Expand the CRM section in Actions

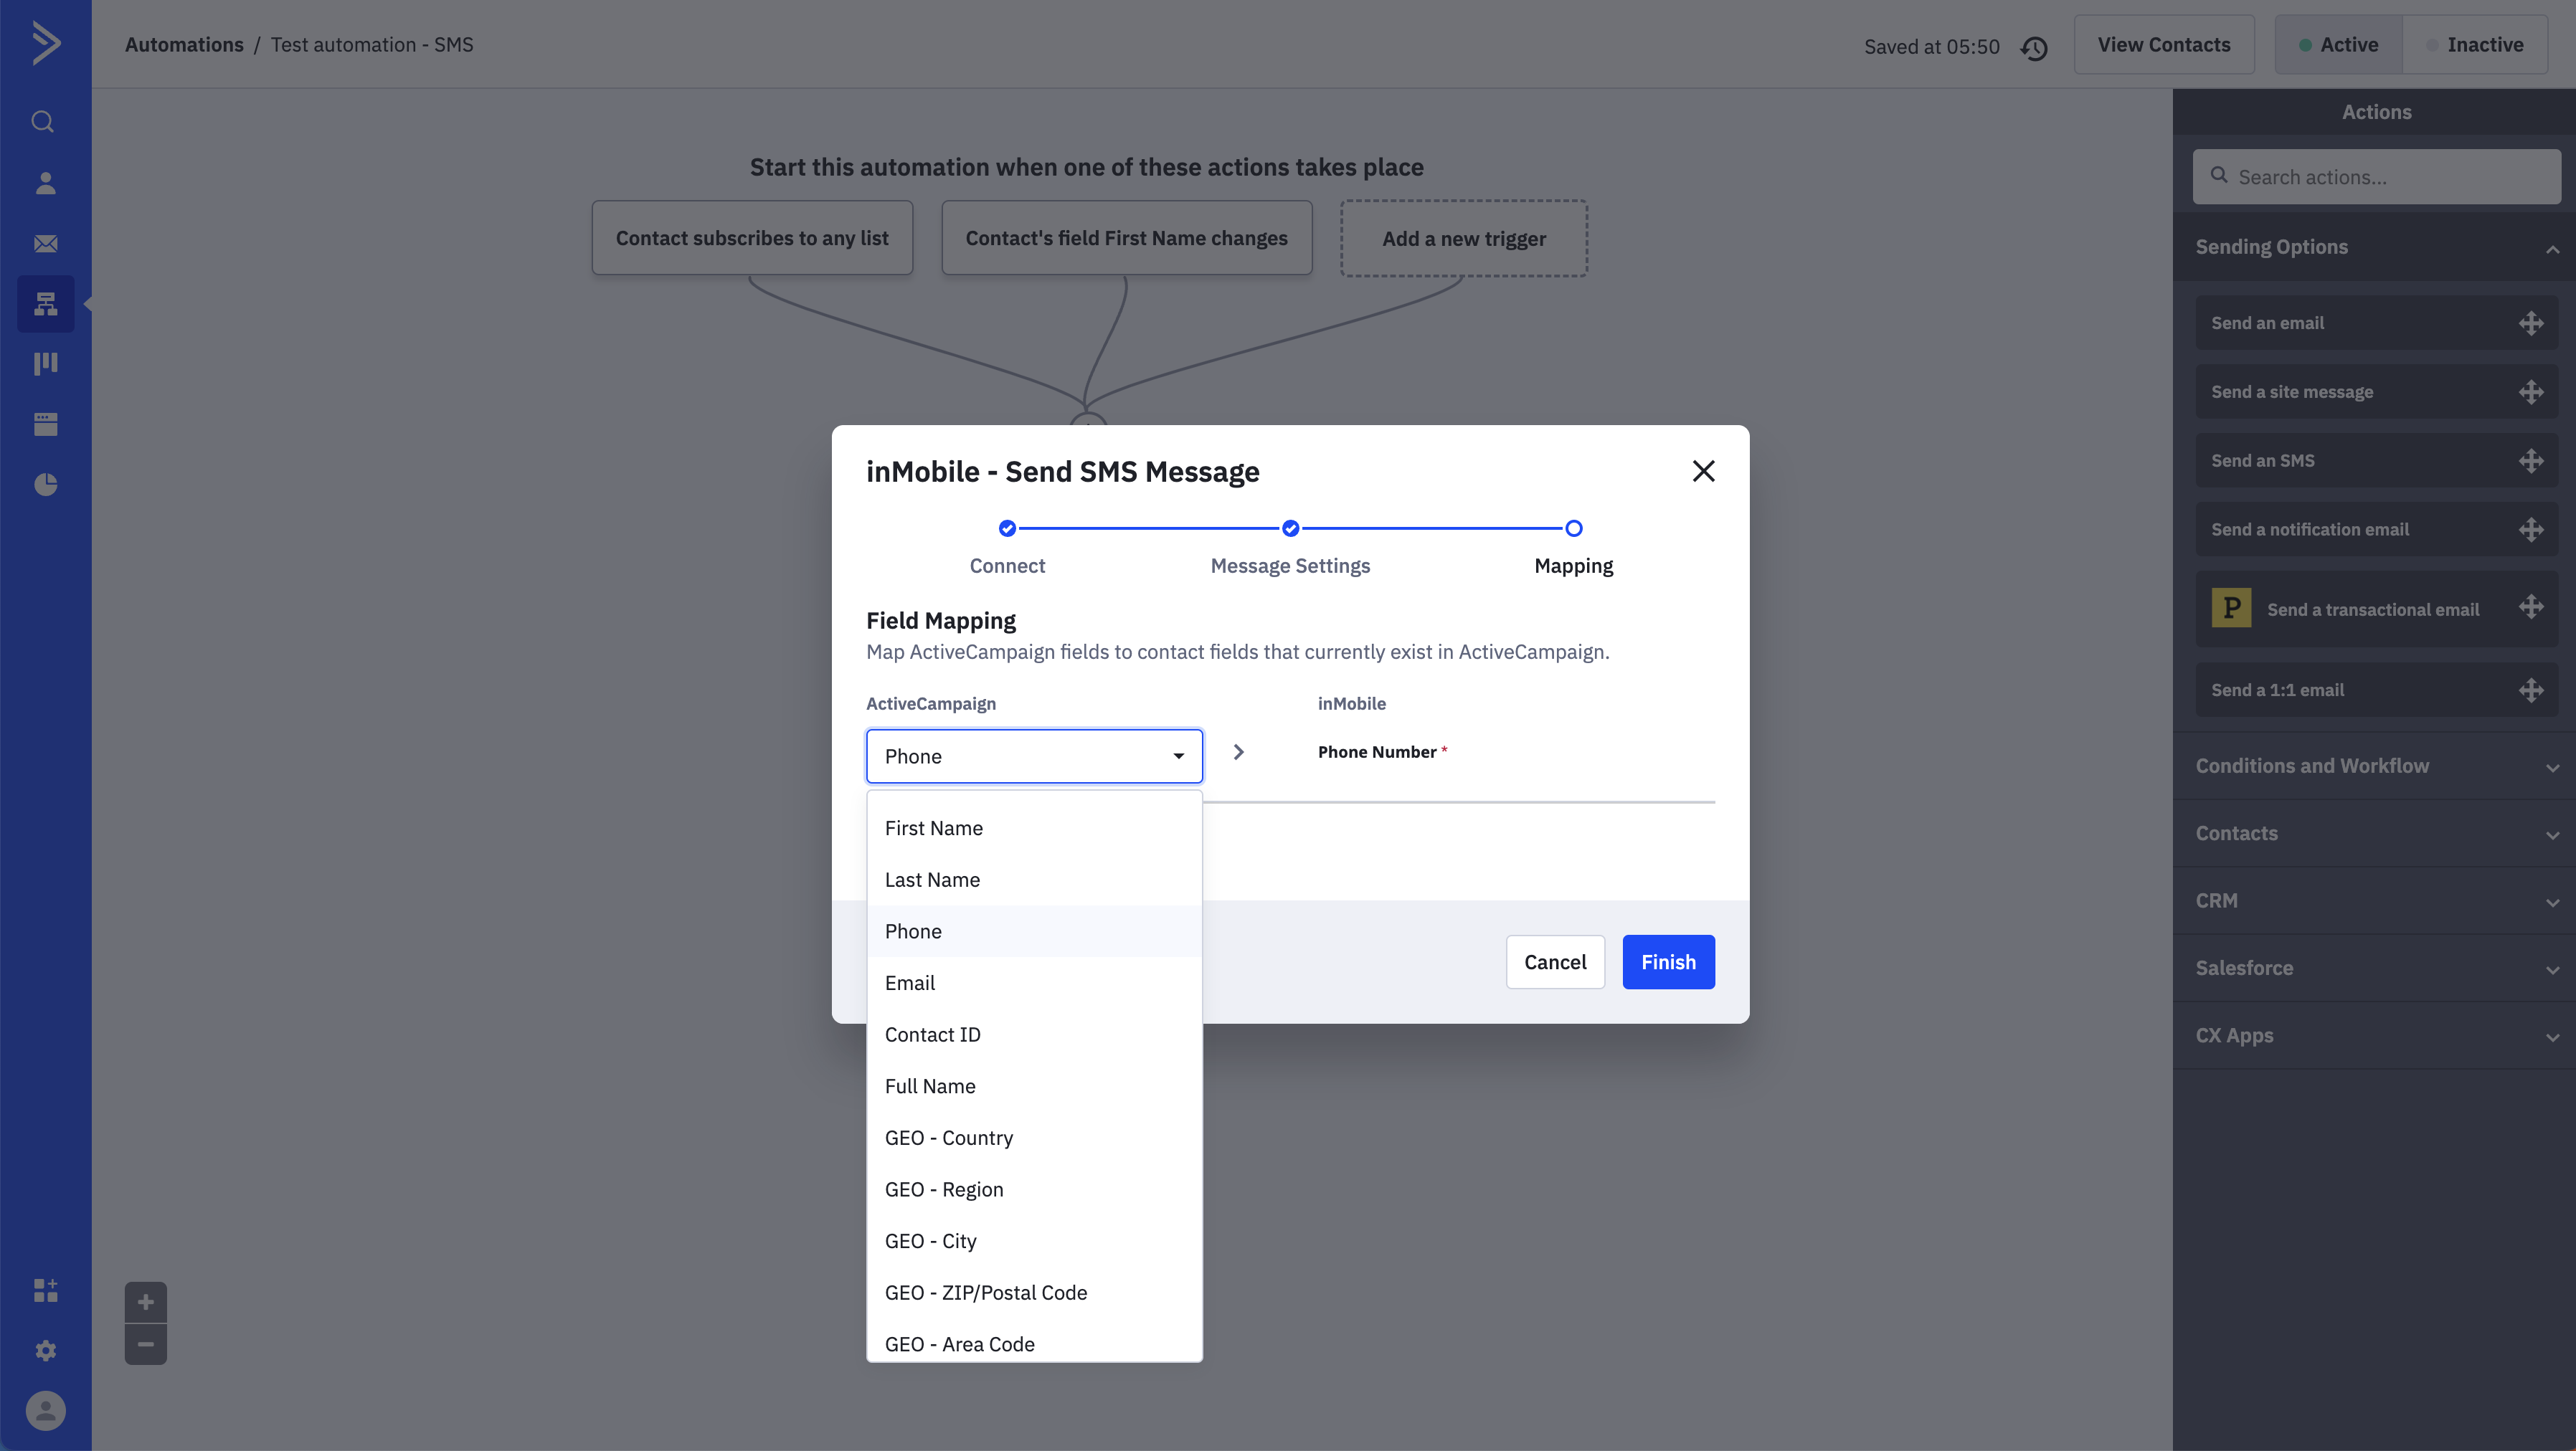[x=2376, y=900]
